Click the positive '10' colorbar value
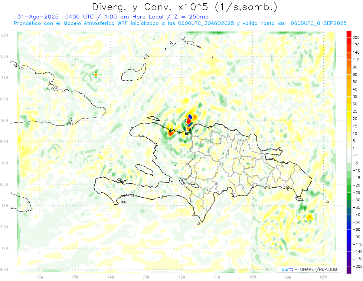363x281 pixels. pyautogui.click(x=355, y=134)
